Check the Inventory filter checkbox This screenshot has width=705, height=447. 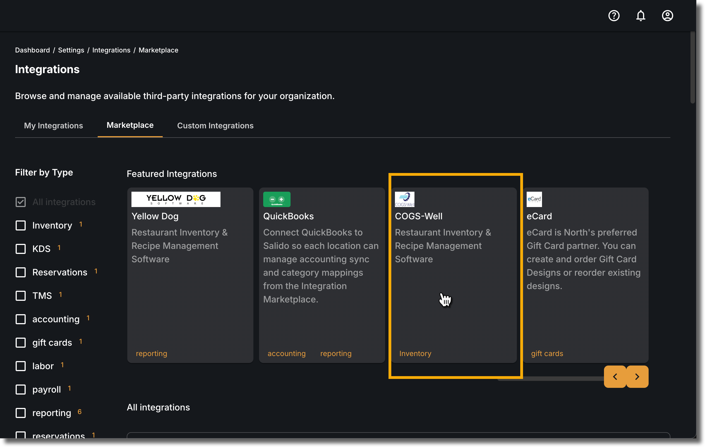point(20,225)
